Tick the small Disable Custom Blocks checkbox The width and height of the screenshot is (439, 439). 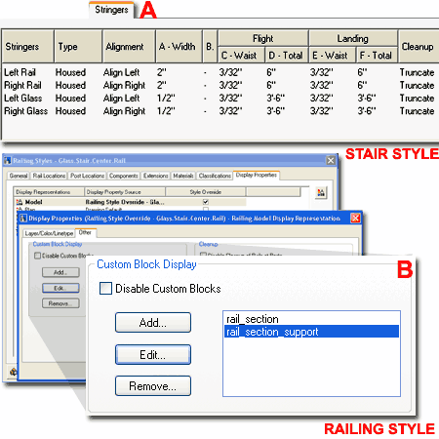(x=37, y=256)
